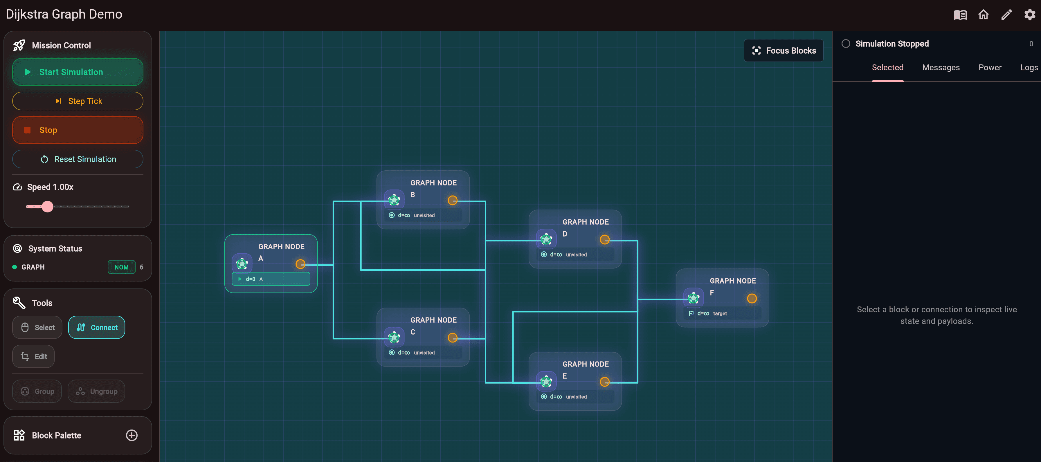
Task: Stop the simulation
Action: 78,130
